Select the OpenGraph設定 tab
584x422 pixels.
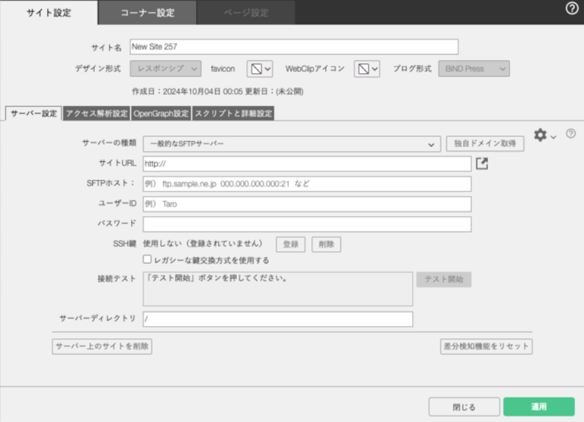(161, 114)
